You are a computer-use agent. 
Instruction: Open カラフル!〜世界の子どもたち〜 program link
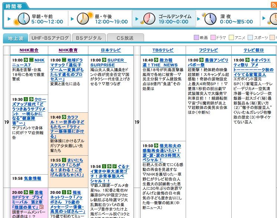pos(67,127)
